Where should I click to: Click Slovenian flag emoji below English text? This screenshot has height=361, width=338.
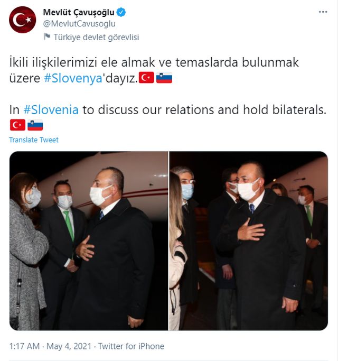tap(35, 125)
